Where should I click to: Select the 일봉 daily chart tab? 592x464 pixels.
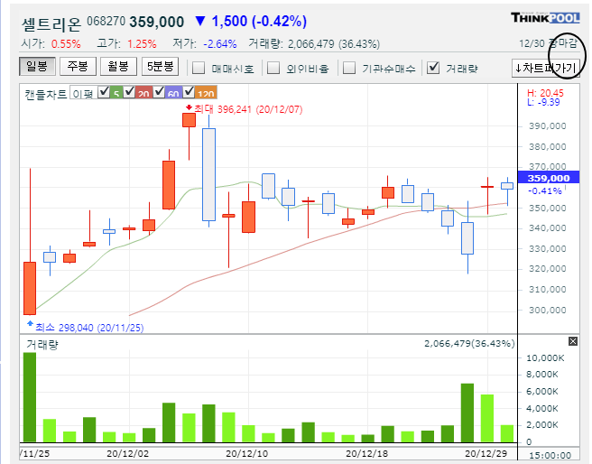coord(37,67)
